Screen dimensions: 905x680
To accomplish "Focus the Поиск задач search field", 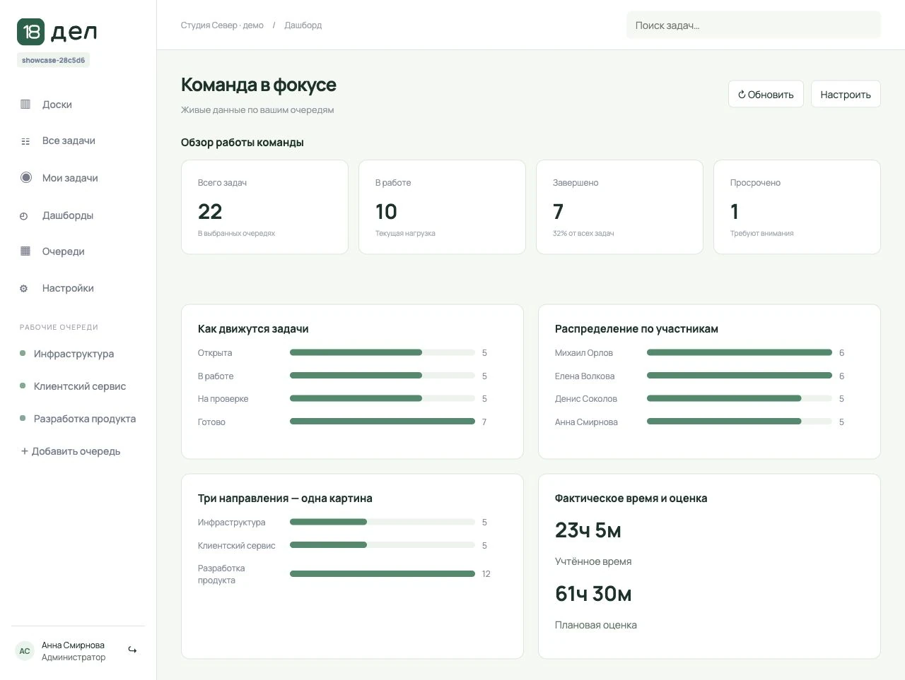I will click(x=754, y=25).
